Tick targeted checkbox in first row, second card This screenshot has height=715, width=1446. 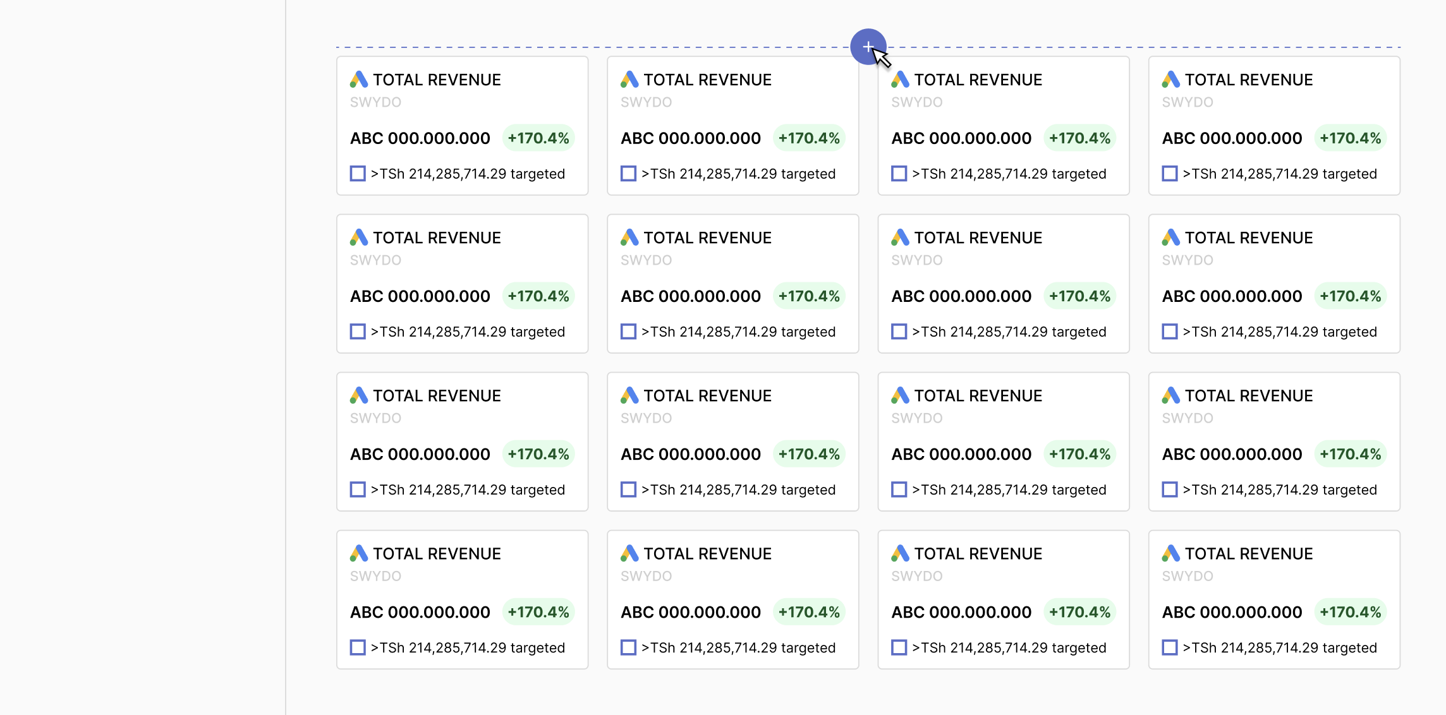(x=628, y=173)
